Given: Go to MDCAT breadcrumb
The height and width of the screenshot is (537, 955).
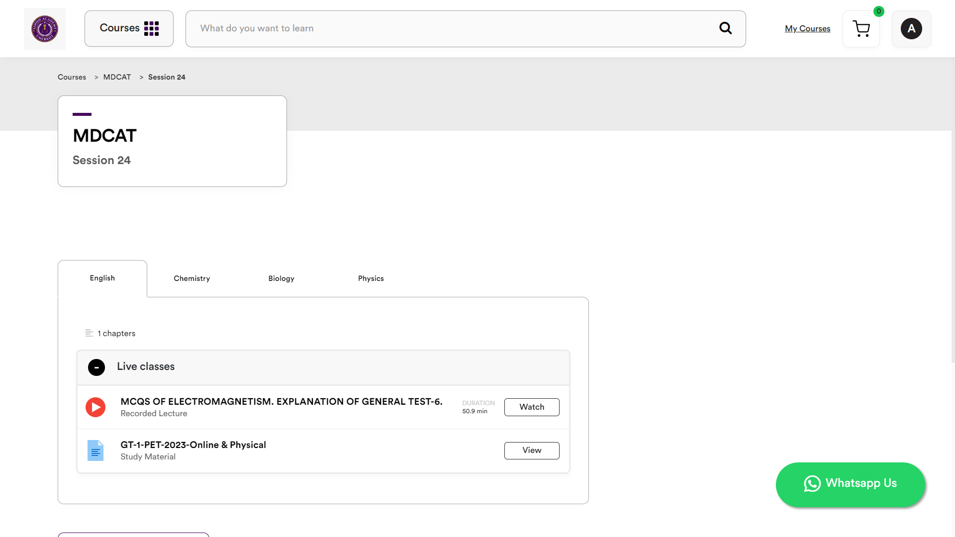Looking at the screenshot, I should pyautogui.click(x=117, y=77).
